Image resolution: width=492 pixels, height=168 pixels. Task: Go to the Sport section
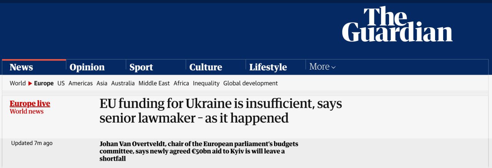coord(141,67)
